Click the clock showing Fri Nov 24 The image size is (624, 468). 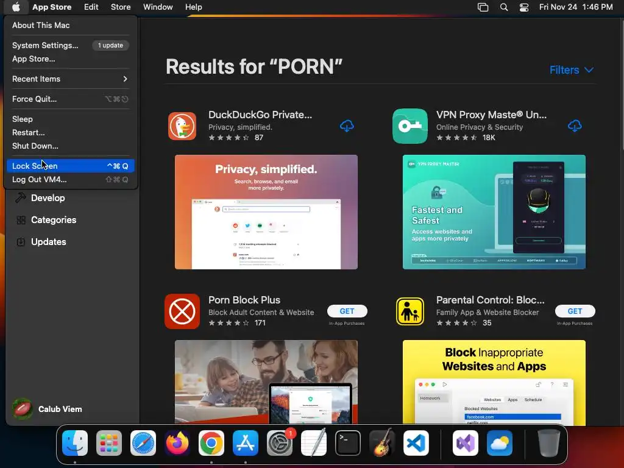click(575, 7)
